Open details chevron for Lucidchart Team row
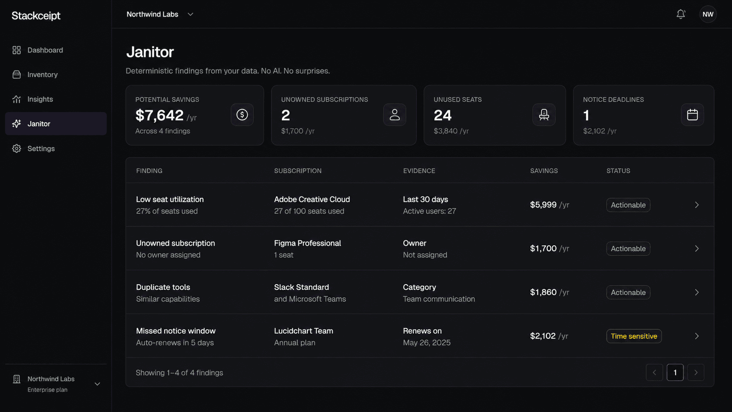 (x=697, y=336)
